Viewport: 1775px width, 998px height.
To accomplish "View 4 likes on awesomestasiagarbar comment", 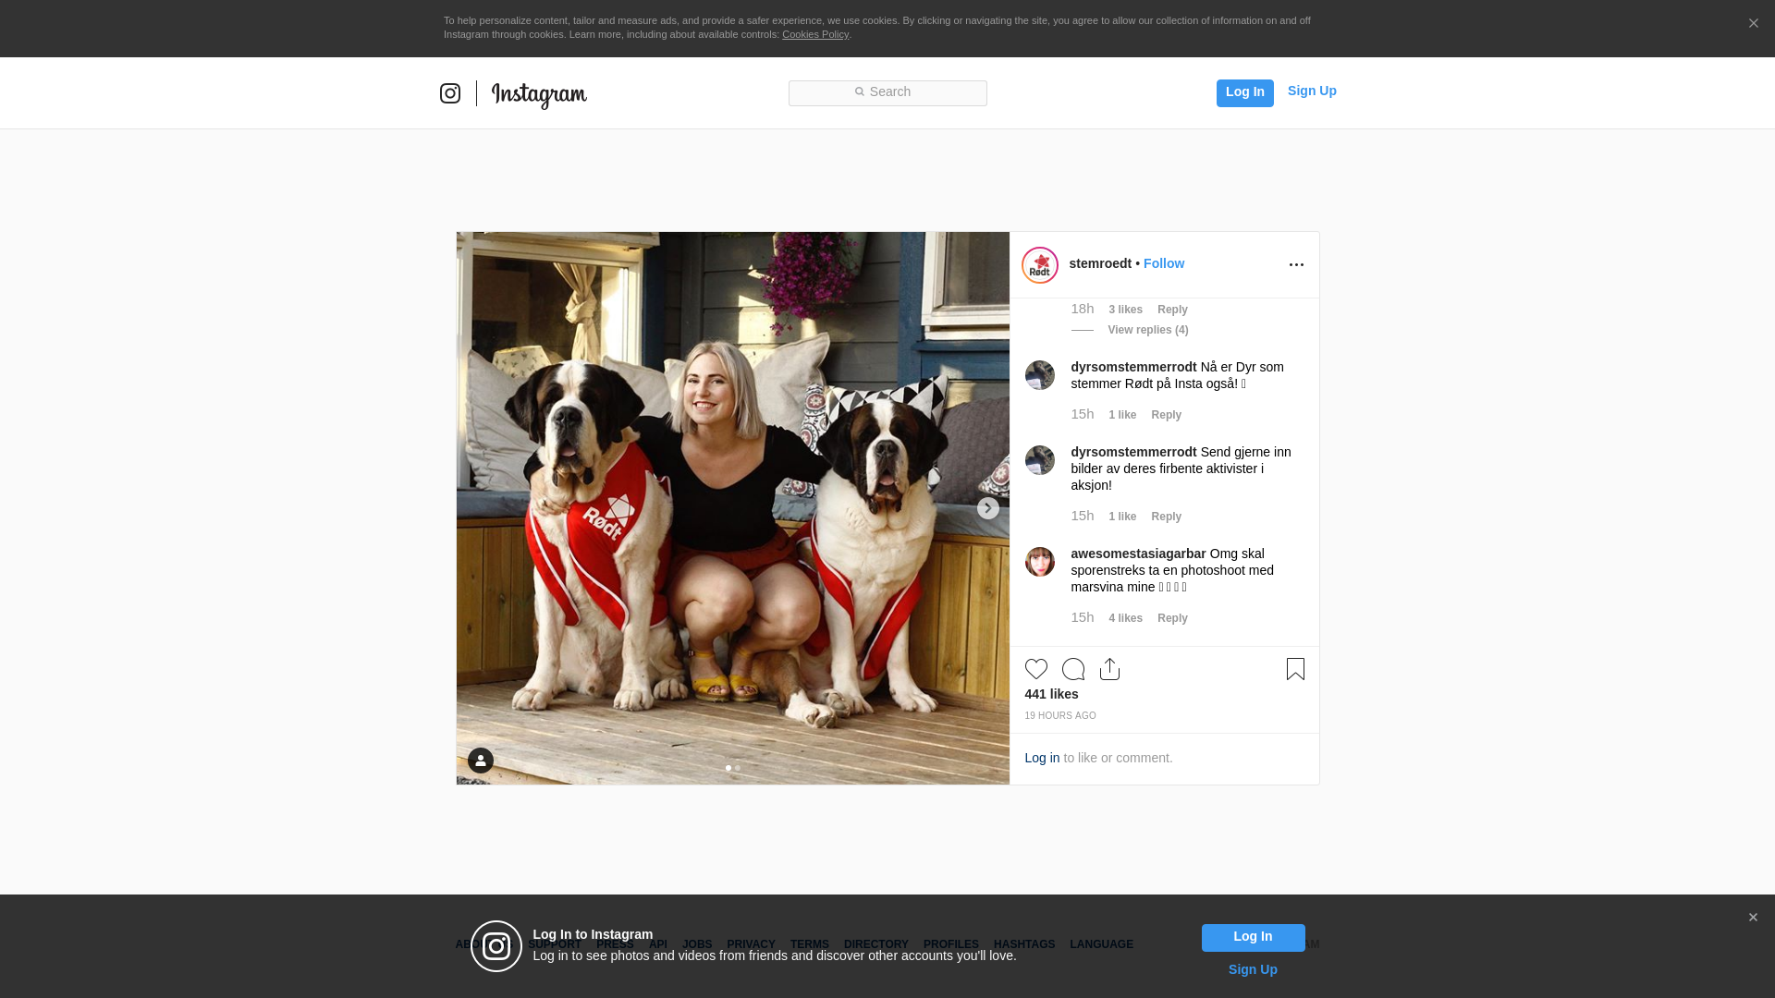I will coord(1125,618).
